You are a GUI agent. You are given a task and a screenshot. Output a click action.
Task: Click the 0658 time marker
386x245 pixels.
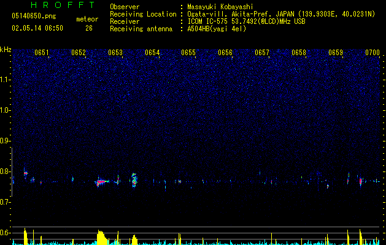[299, 53]
